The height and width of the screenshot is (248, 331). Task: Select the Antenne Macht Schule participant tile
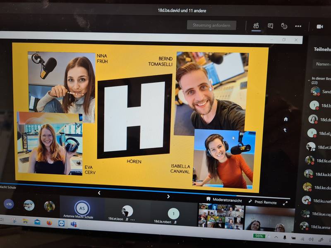pyautogui.click(x=82, y=209)
